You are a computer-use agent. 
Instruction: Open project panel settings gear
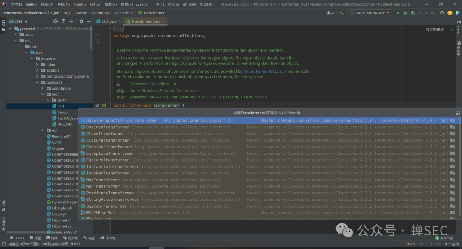click(81, 21)
